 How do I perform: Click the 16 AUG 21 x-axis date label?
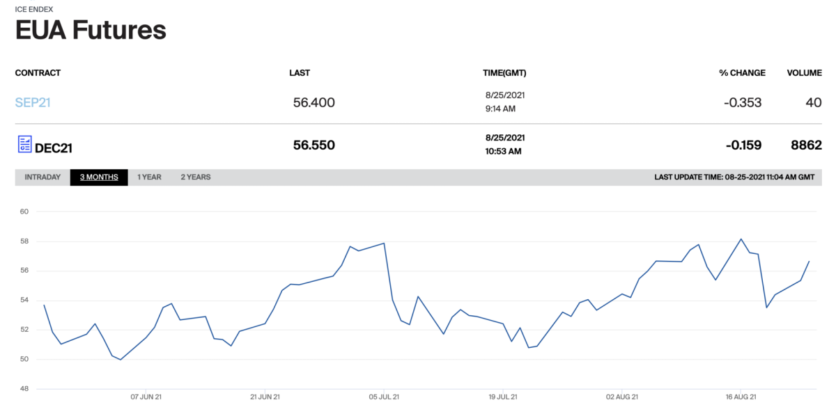tap(741, 397)
